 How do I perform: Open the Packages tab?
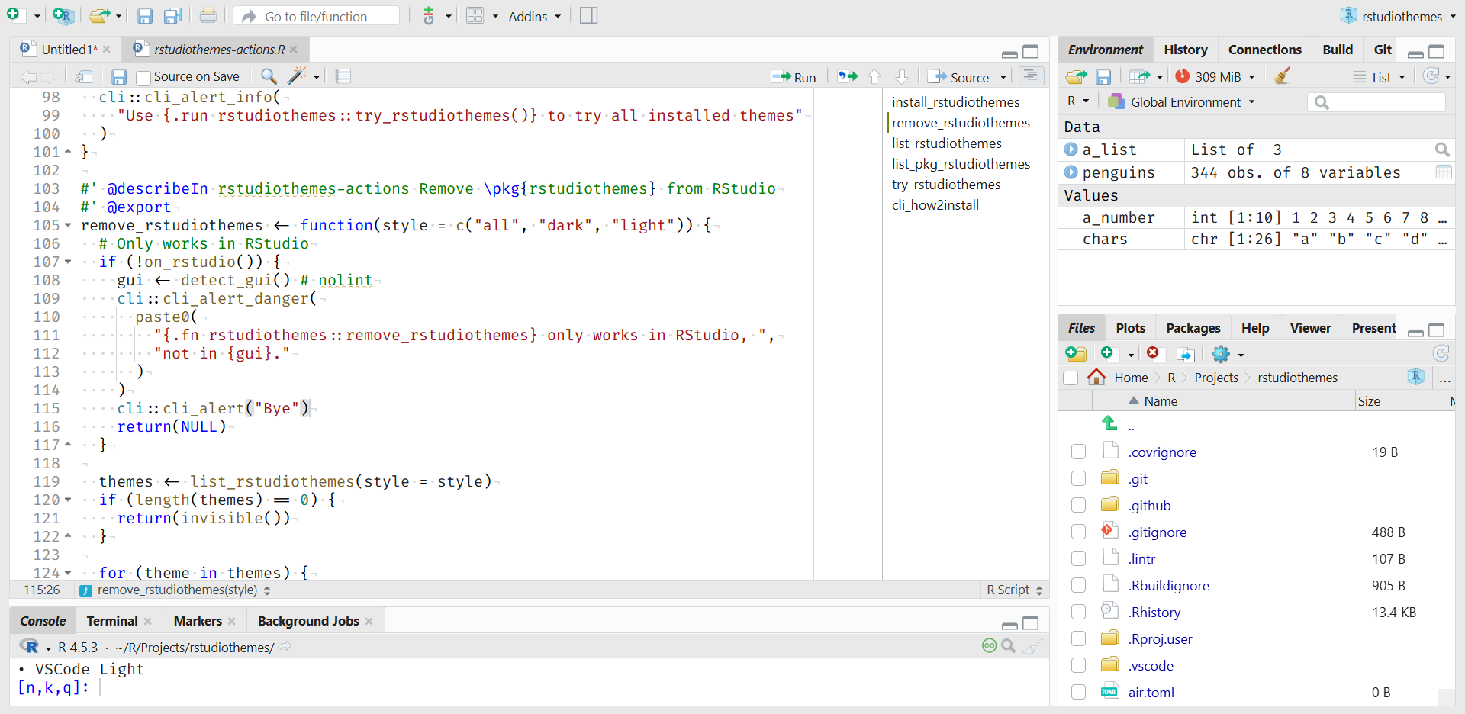click(x=1193, y=328)
